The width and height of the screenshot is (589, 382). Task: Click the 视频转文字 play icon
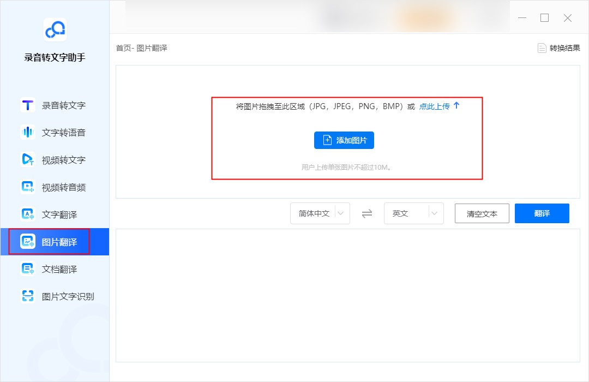coord(27,159)
